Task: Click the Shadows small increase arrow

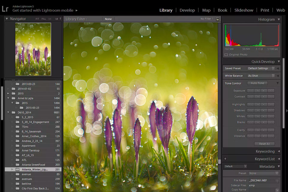Action: coord(264,110)
